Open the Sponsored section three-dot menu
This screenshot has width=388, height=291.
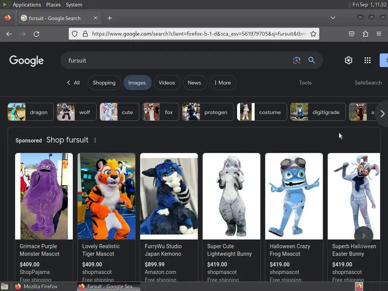[x=95, y=140]
